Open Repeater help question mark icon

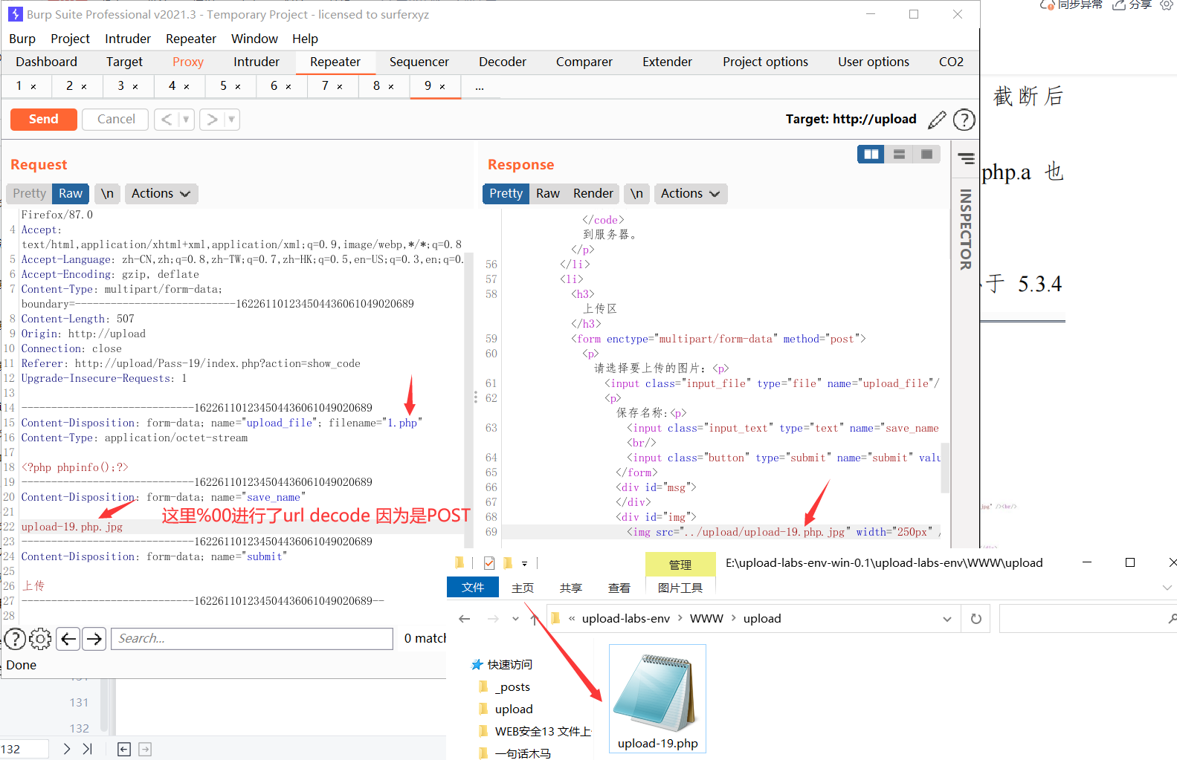pyautogui.click(x=964, y=120)
